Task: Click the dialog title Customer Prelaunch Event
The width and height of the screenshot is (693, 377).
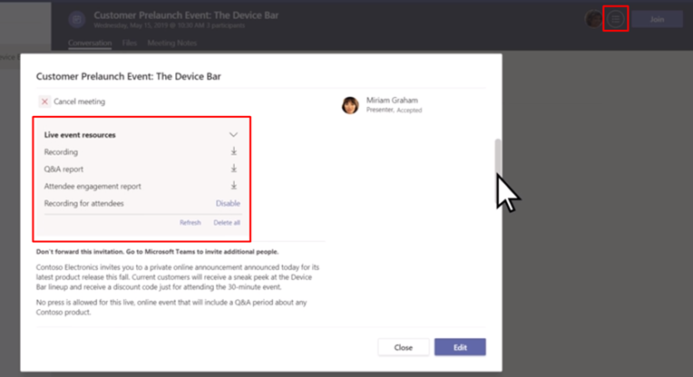Action: [x=129, y=76]
